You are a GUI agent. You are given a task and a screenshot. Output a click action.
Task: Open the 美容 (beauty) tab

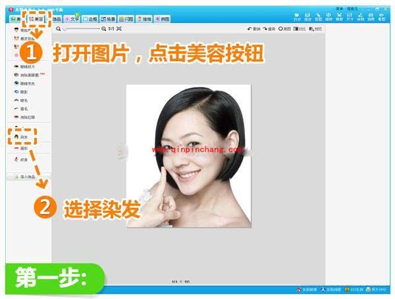pyautogui.click(x=36, y=19)
